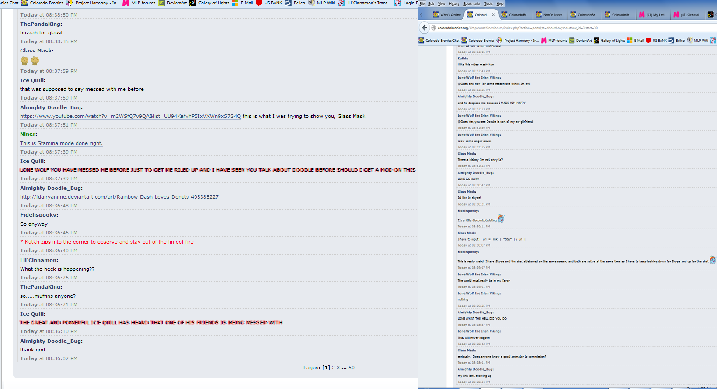The image size is (717, 389).
Task: Switch to the Who's Online tab
Action: 447,15
